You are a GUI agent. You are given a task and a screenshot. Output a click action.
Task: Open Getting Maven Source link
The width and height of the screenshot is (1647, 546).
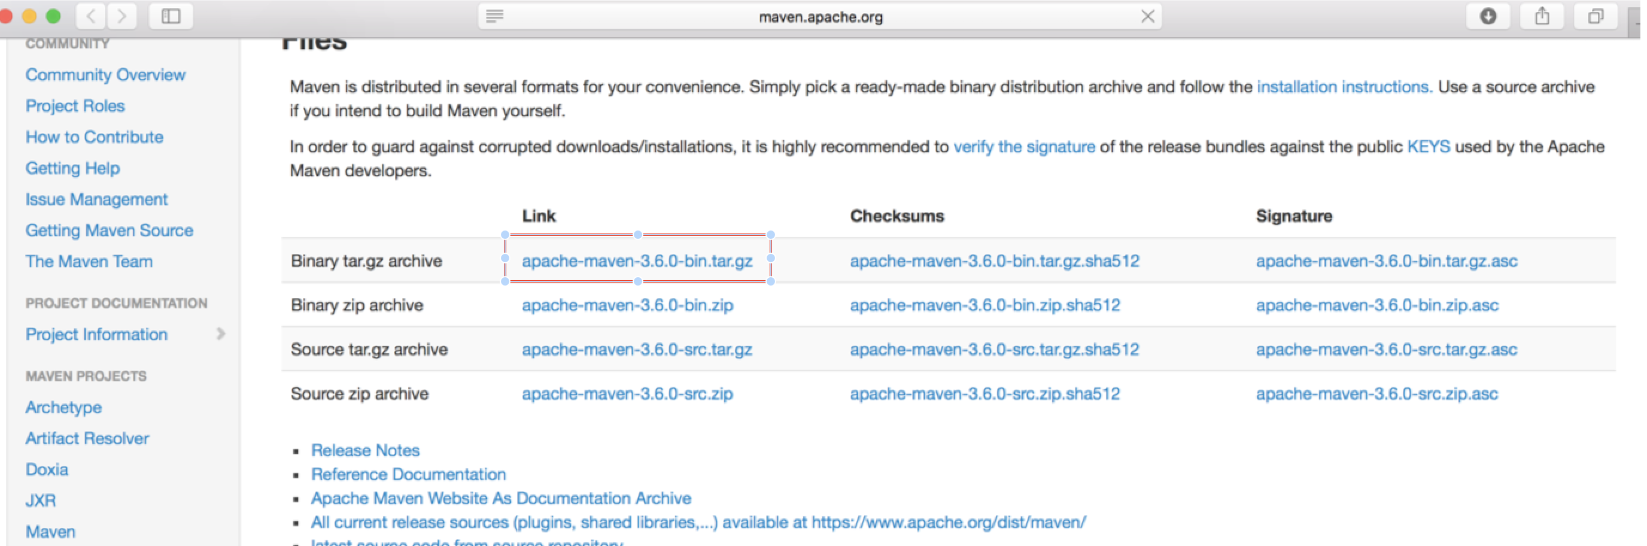[110, 230]
